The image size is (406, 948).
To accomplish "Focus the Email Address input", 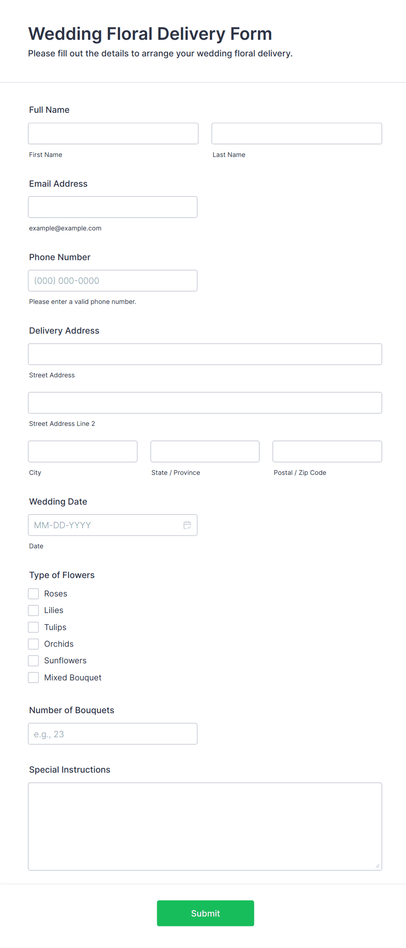I will [x=113, y=207].
